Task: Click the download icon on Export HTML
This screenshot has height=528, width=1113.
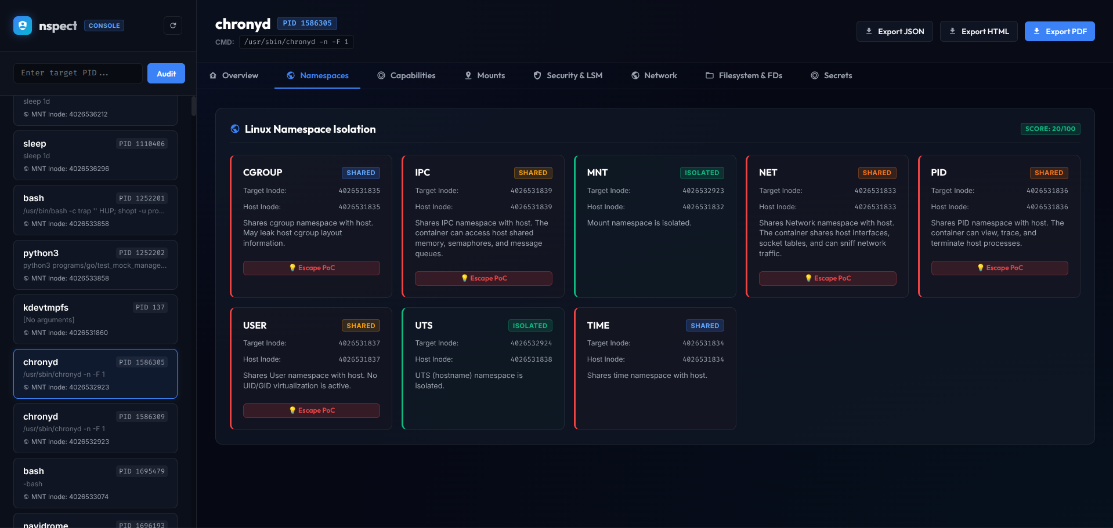Action: [x=952, y=31]
